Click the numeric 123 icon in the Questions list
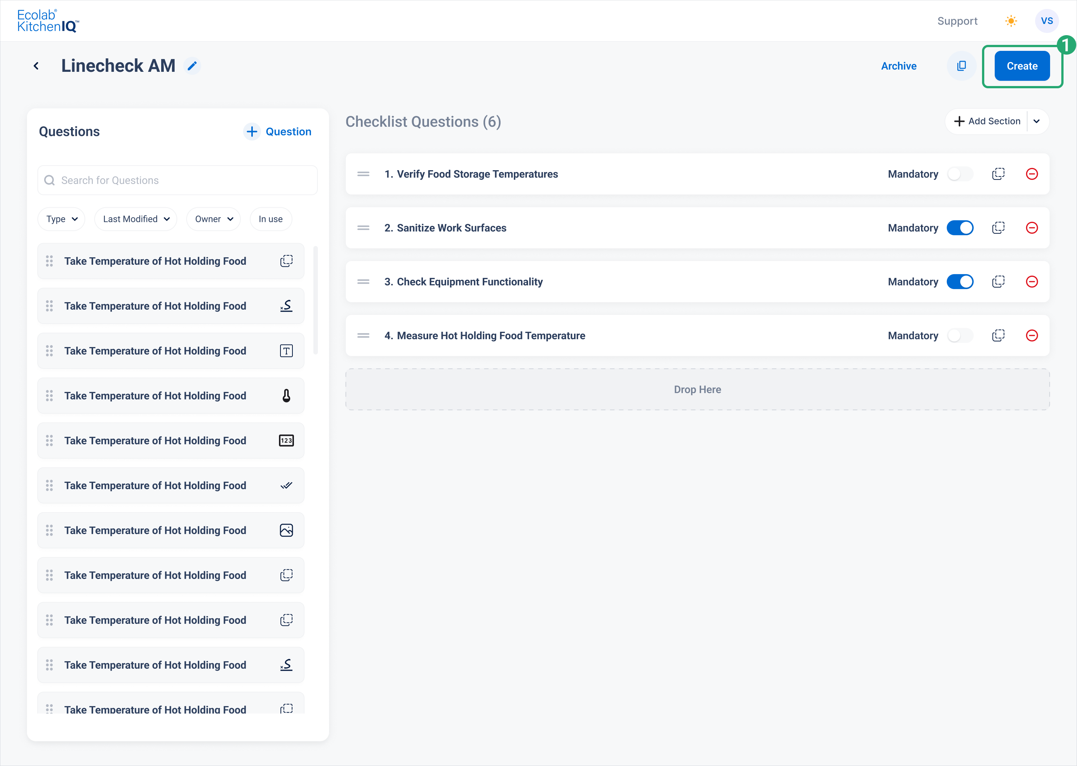The height and width of the screenshot is (766, 1077). click(x=286, y=441)
